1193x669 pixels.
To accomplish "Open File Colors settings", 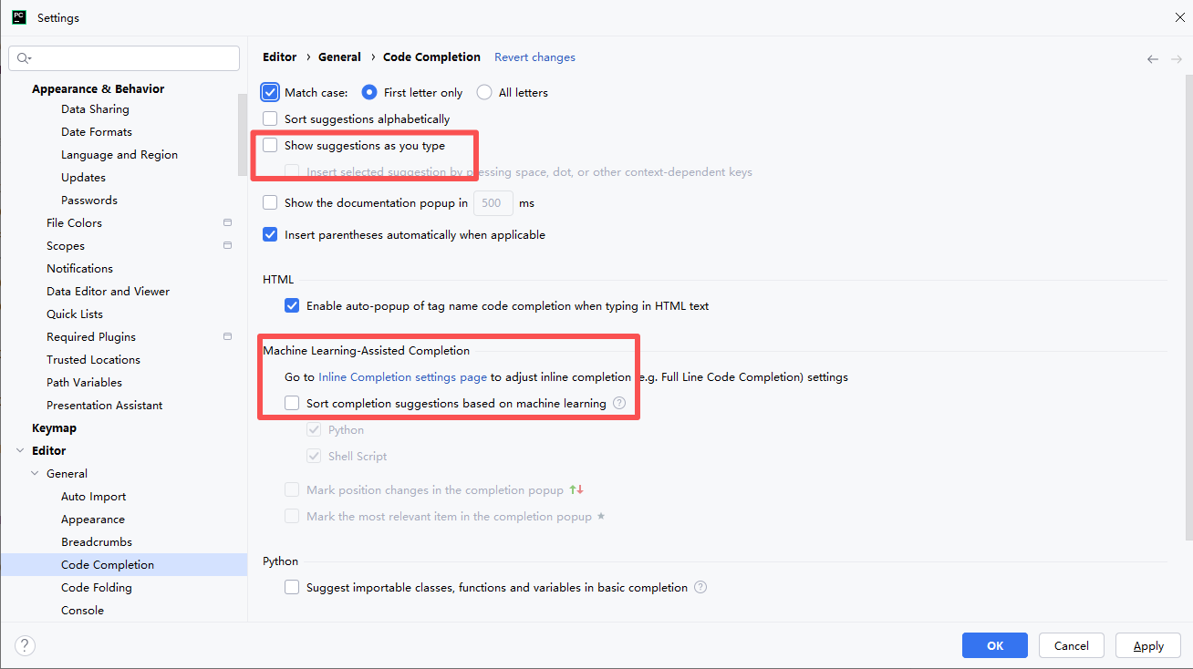I will click(x=74, y=222).
